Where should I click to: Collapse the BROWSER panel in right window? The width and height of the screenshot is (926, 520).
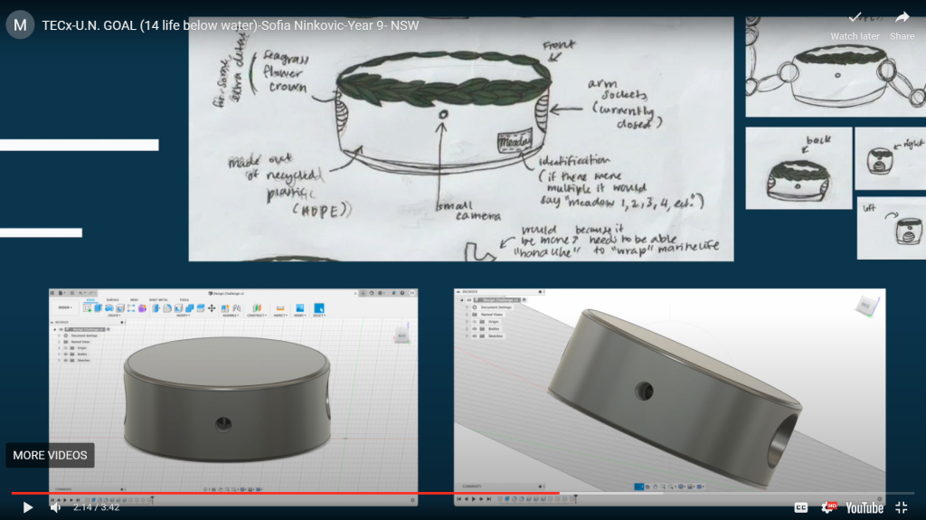pyautogui.click(x=458, y=292)
